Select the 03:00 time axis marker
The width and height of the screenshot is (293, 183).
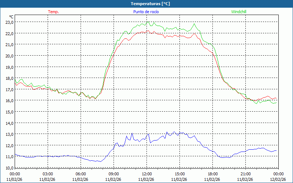(x=48, y=174)
